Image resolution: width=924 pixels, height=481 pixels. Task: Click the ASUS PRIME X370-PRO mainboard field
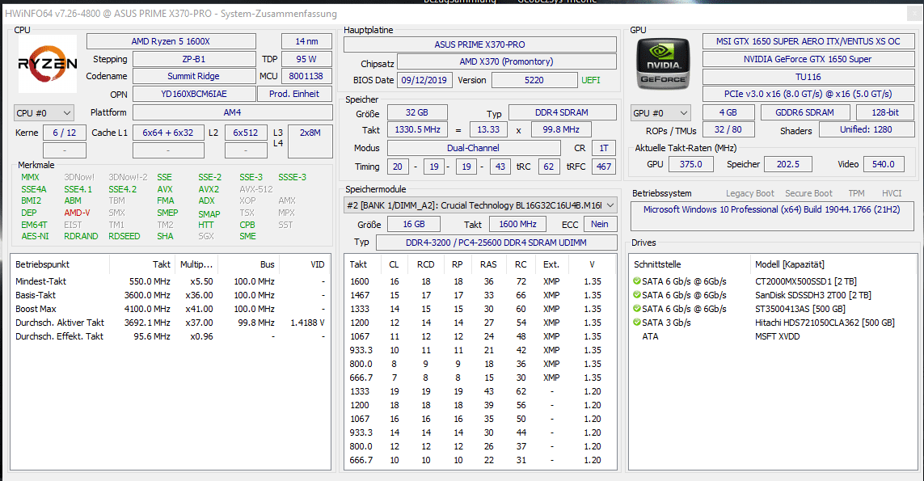click(x=479, y=44)
